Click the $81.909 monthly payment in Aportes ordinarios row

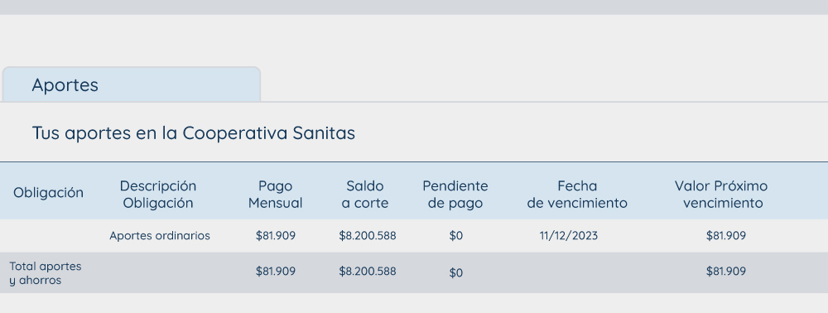click(276, 236)
